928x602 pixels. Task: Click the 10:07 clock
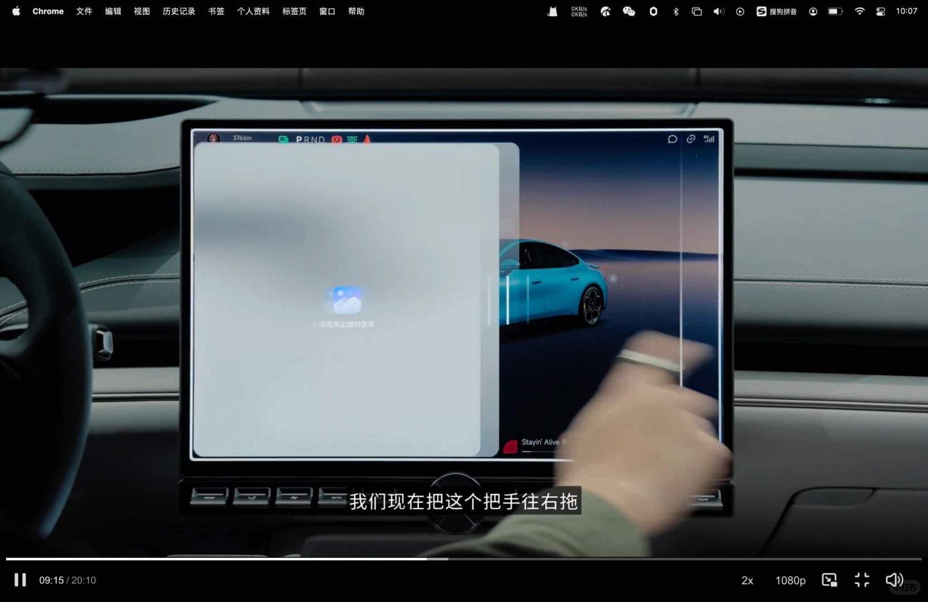pos(906,11)
